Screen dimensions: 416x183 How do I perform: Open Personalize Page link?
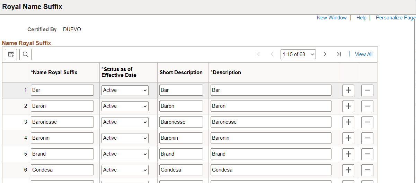(x=396, y=18)
